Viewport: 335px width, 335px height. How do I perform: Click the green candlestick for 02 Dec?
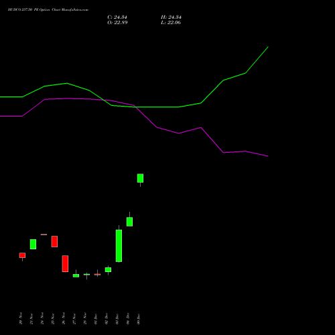(108, 269)
